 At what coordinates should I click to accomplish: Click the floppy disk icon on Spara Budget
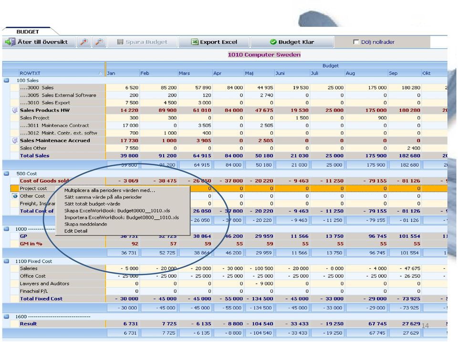pyautogui.click(x=120, y=42)
